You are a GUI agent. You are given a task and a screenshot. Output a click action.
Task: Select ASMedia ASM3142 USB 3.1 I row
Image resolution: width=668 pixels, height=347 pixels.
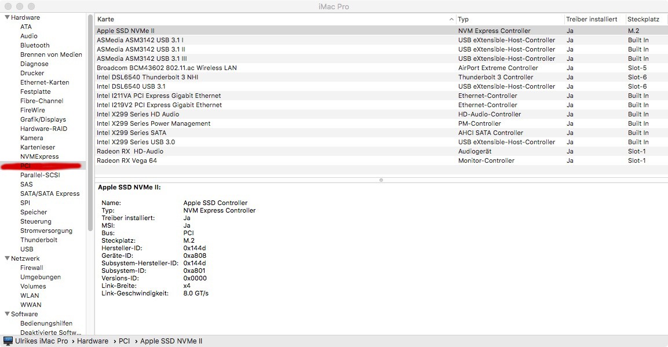click(x=381, y=40)
